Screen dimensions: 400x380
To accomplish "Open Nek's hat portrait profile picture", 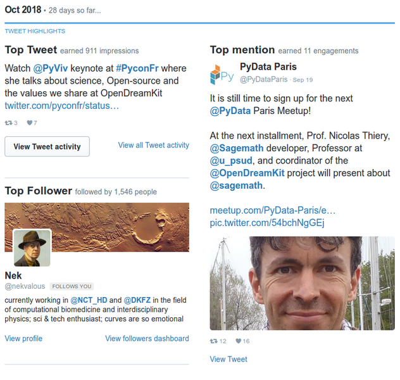I will (32, 248).
